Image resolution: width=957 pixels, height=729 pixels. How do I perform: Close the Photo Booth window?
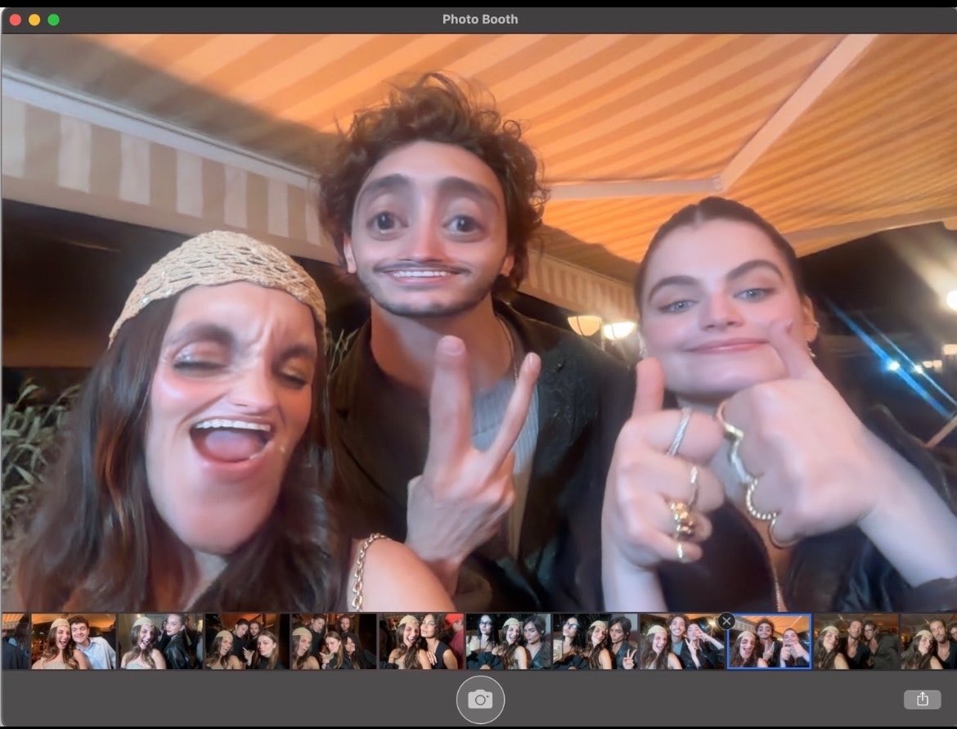click(16, 20)
